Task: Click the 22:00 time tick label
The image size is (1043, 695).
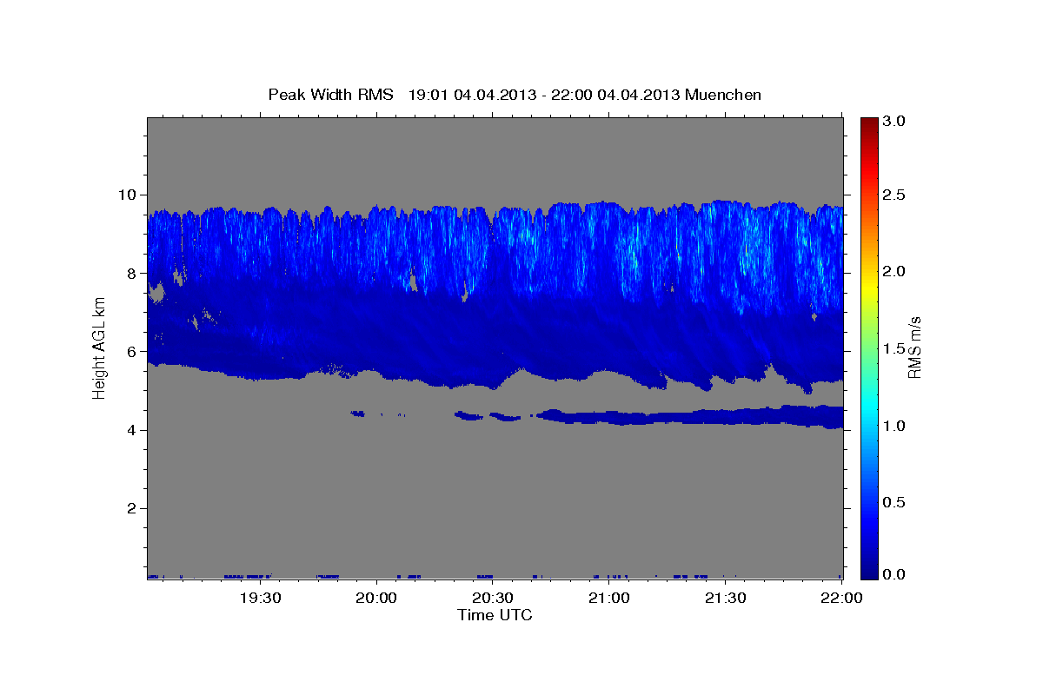Action: 842,598
